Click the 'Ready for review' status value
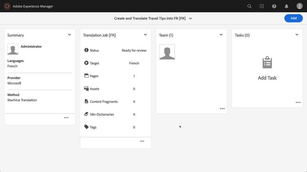Image resolution: width=307 pixels, height=172 pixels. click(x=134, y=50)
